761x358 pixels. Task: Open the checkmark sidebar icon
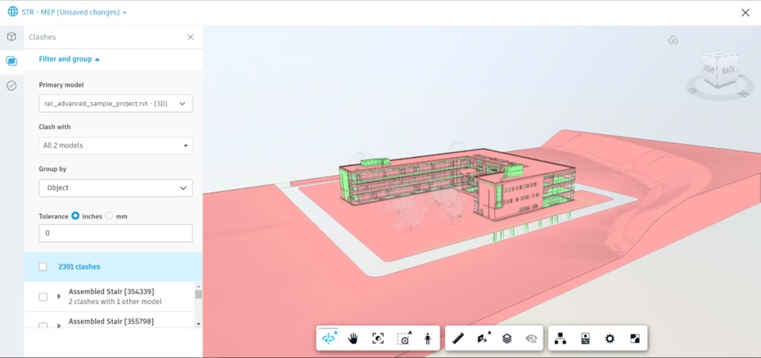(x=11, y=86)
